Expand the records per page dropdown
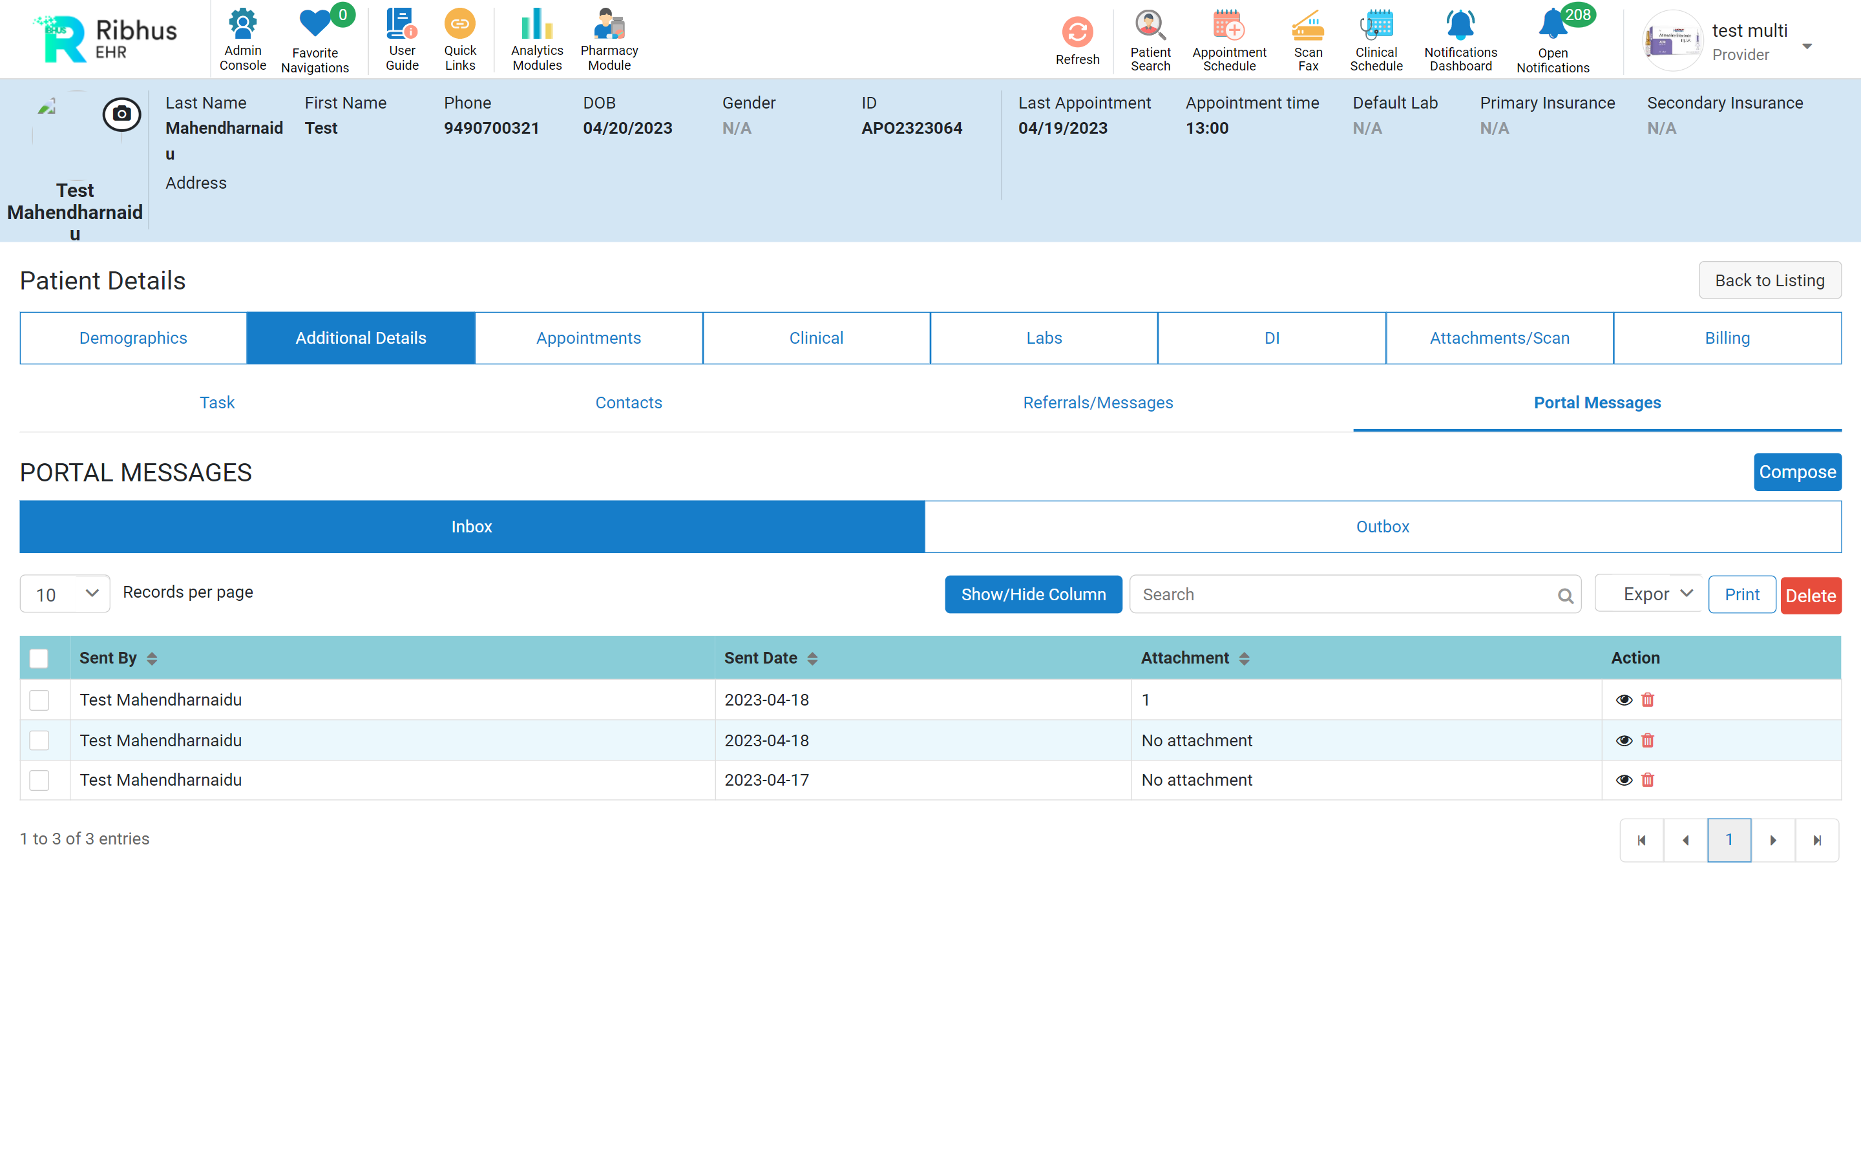 65,594
